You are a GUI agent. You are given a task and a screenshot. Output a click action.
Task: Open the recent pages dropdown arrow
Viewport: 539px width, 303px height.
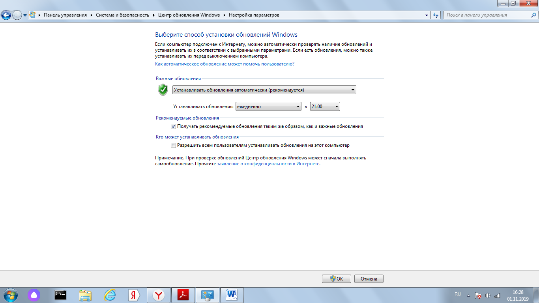(25, 15)
